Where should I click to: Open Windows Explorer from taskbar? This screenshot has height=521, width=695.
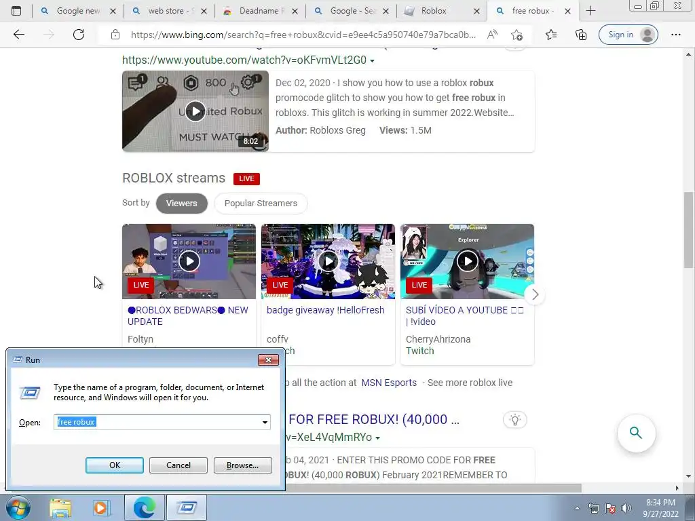pos(60,507)
